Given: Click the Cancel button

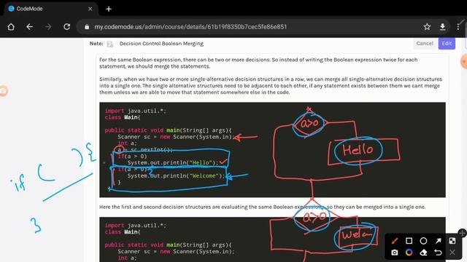Looking at the screenshot, I should pyautogui.click(x=425, y=44).
